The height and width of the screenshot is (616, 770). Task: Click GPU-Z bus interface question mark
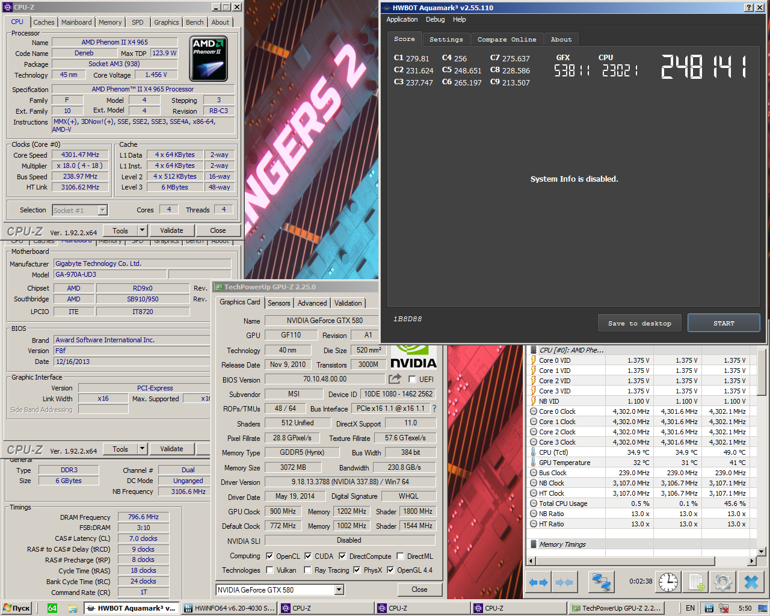[x=434, y=408]
